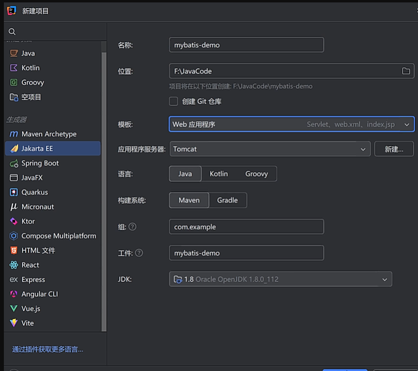
Task: Select the HTML 文件 generator icon
Action: click(14, 250)
